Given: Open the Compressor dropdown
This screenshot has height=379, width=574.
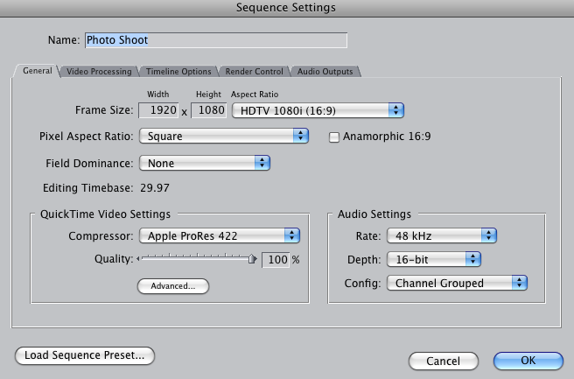Looking at the screenshot, I should click(220, 235).
